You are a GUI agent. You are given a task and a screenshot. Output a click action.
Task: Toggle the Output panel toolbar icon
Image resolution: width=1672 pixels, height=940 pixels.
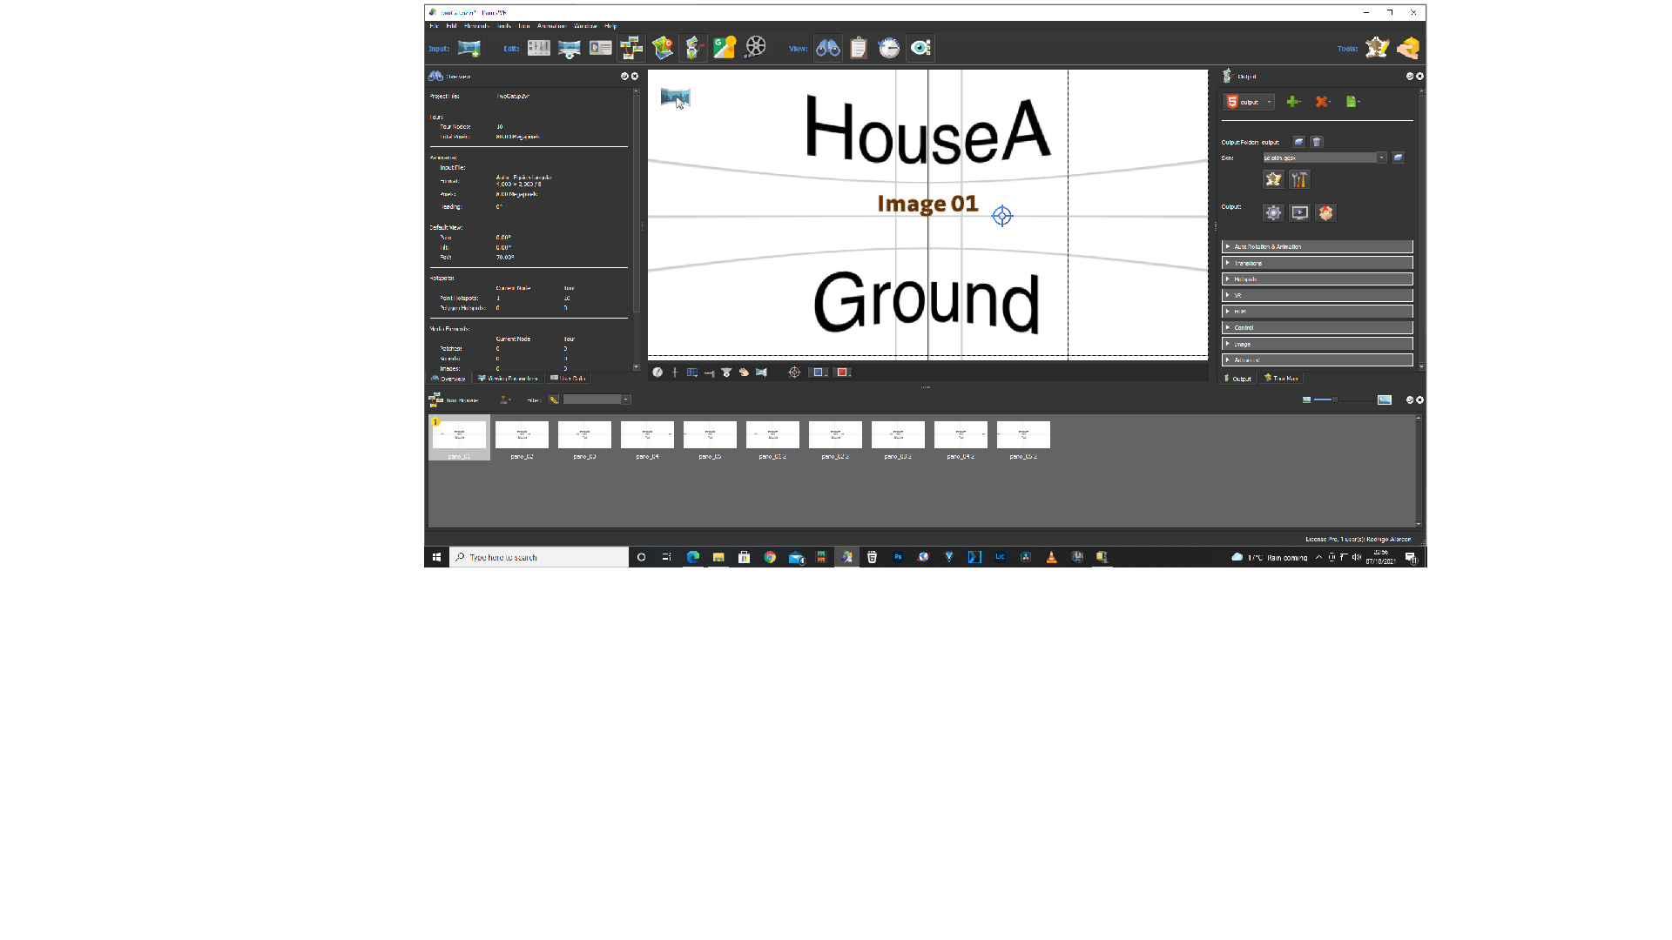click(693, 49)
